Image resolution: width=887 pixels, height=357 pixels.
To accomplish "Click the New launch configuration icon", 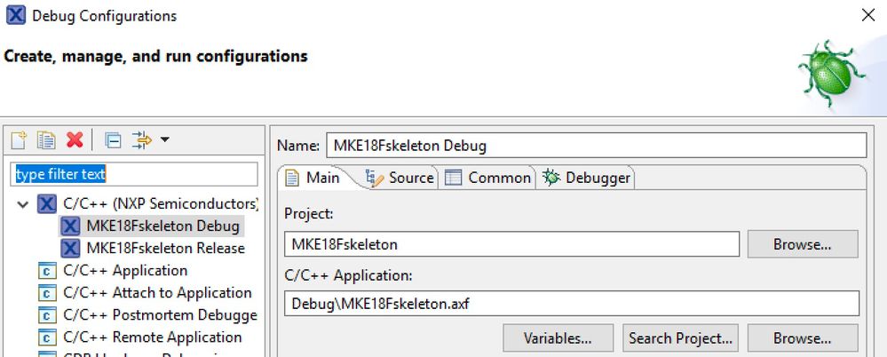I will 20,140.
